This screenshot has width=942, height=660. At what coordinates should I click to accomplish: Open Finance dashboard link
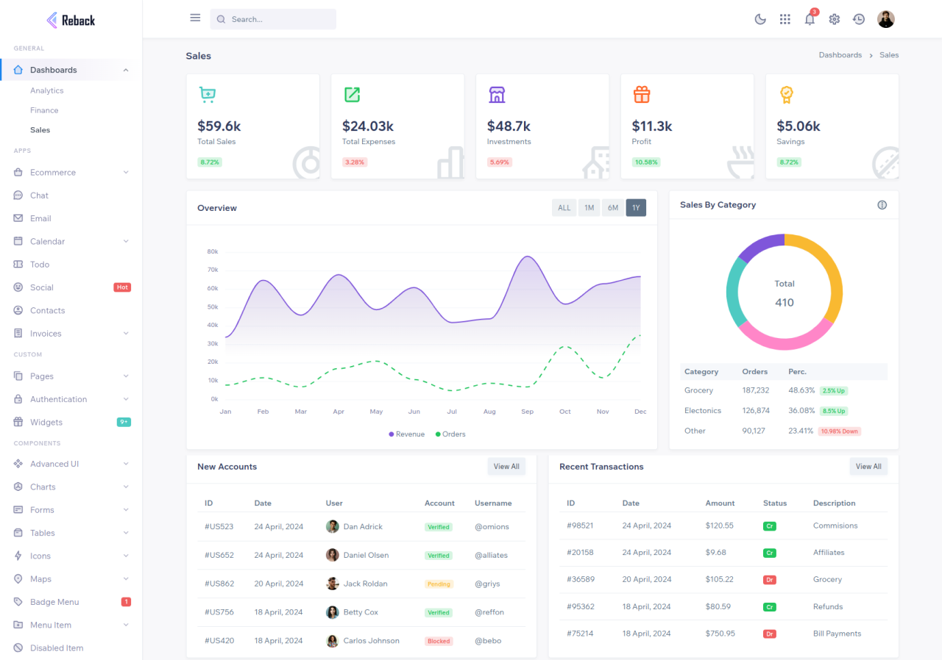pyautogui.click(x=44, y=110)
